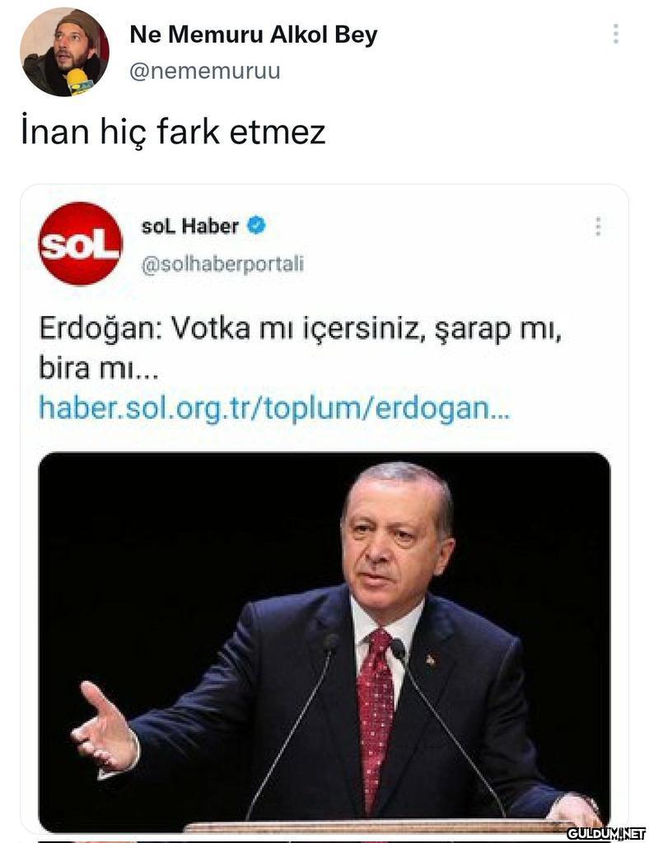Image resolution: width=649 pixels, height=843 pixels.
Task: Follow the haber.sol.org.tr/toplum/erdogan link
Action: (273, 408)
